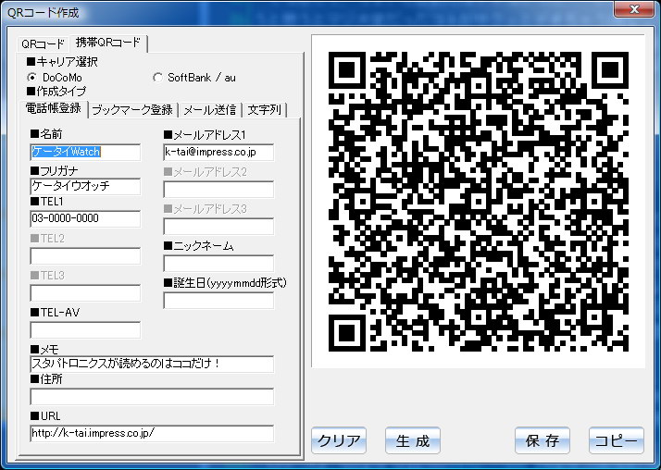Click the empty メールアドレス2 field
The height and width of the screenshot is (470, 661).
[218, 189]
